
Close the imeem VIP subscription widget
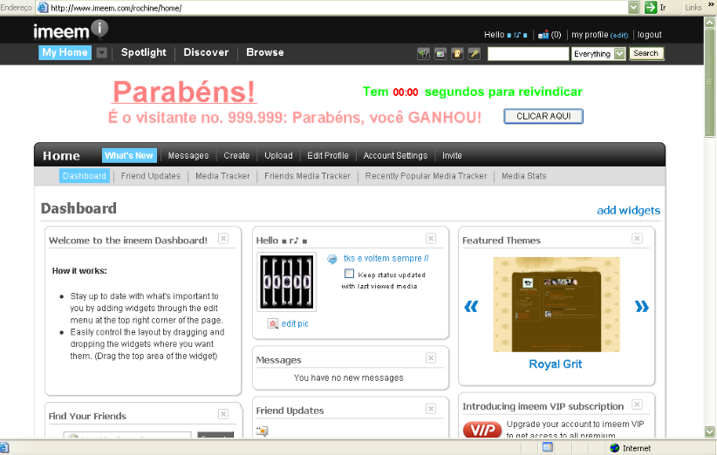(x=637, y=404)
